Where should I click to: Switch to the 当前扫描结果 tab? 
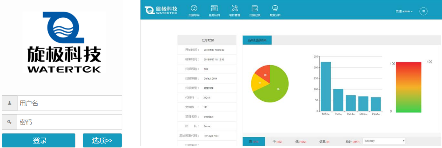(257, 40)
